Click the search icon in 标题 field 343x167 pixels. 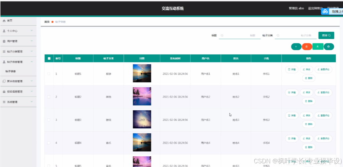[222, 35]
